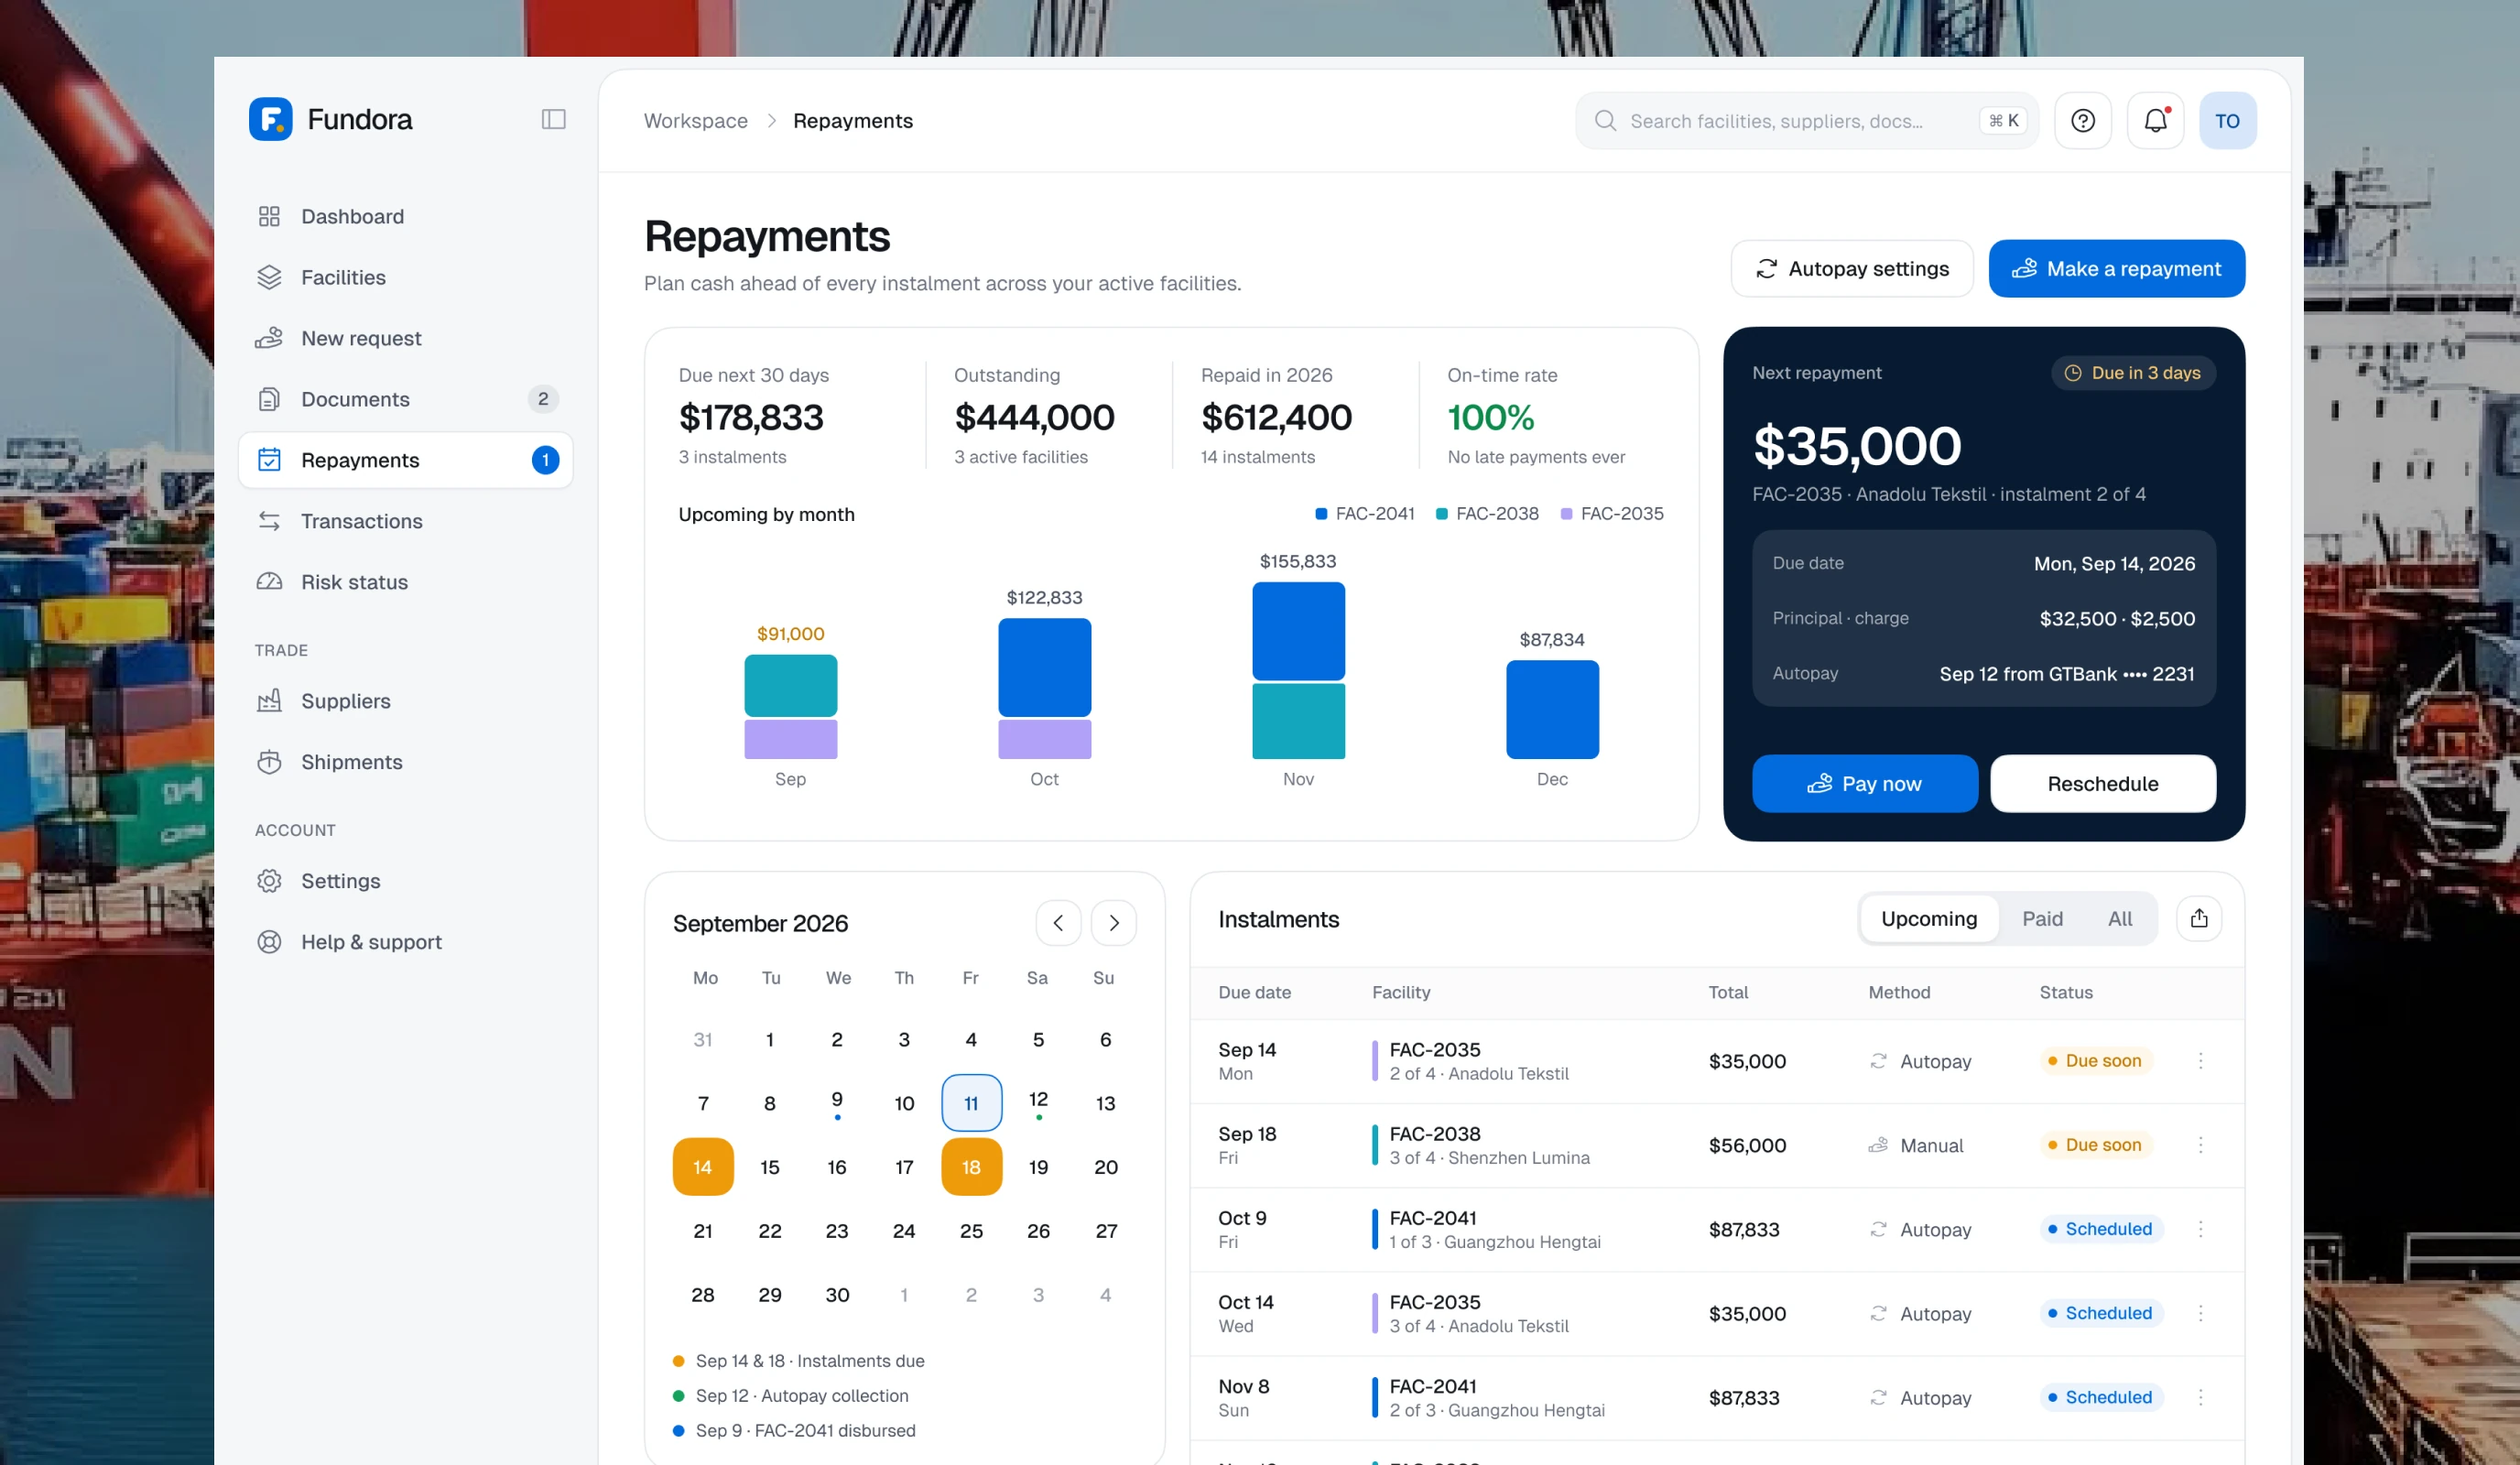Click the December bar in chart
Viewport: 2520px width, 1465px height.
pyautogui.click(x=1552, y=709)
